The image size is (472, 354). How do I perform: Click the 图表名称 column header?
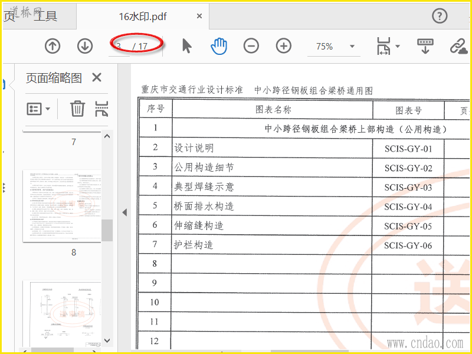tap(273, 109)
